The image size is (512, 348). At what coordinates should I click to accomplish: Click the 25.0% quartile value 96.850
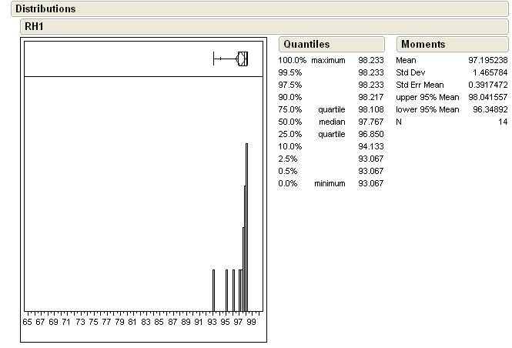tap(370, 134)
